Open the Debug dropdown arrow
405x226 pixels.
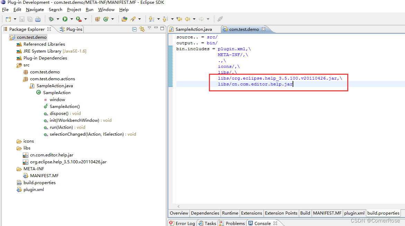click(58, 19)
